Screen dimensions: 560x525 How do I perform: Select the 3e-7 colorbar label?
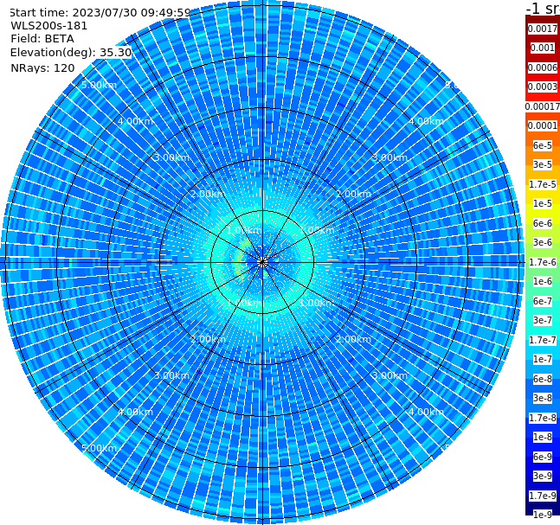[543, 320]
